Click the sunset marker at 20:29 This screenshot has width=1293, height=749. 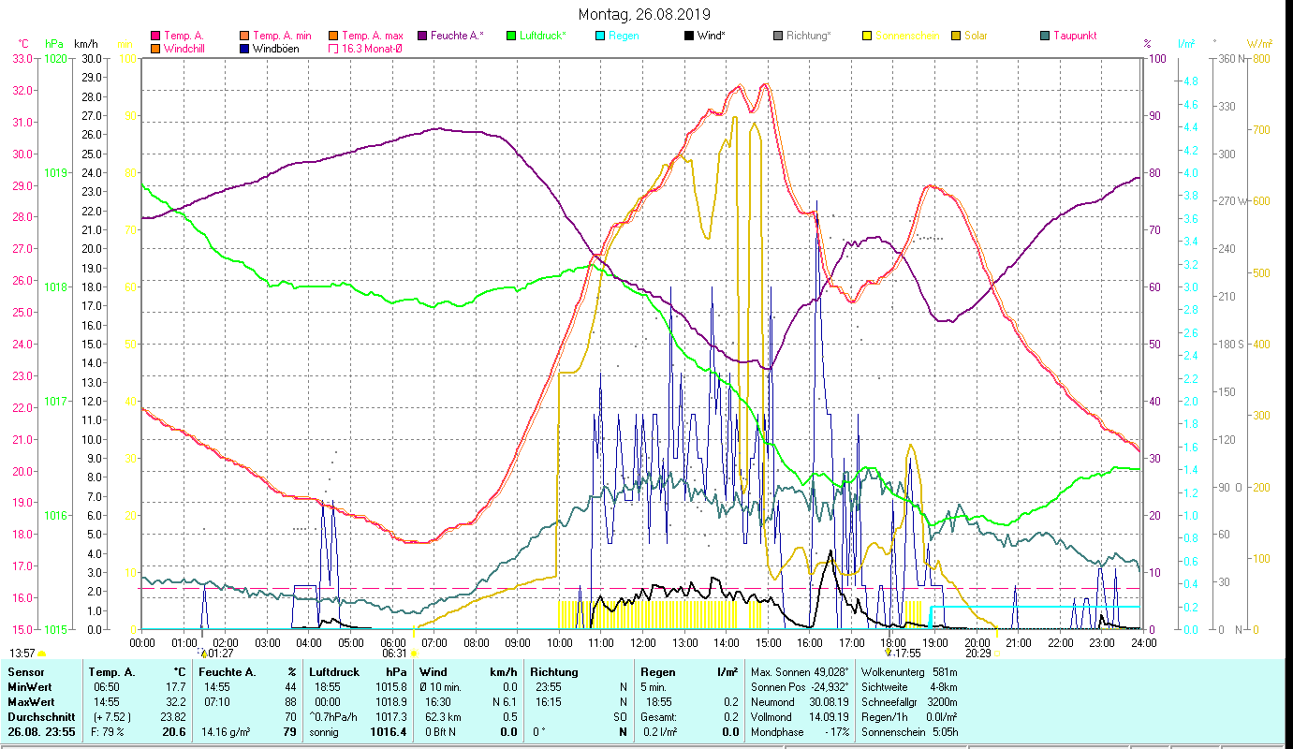click(996, 653)
